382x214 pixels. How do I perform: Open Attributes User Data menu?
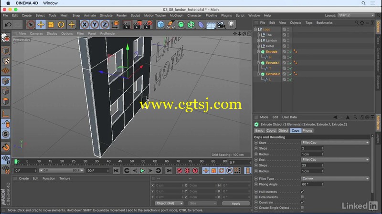point(289,117)
